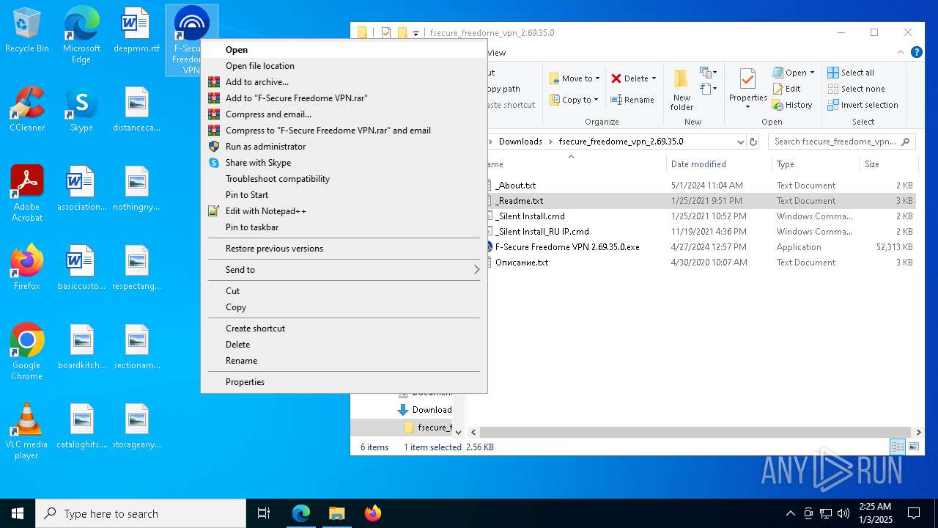
Task: Show hidden system tray icons
Action: pyautogui.click(x=790, y=513)
